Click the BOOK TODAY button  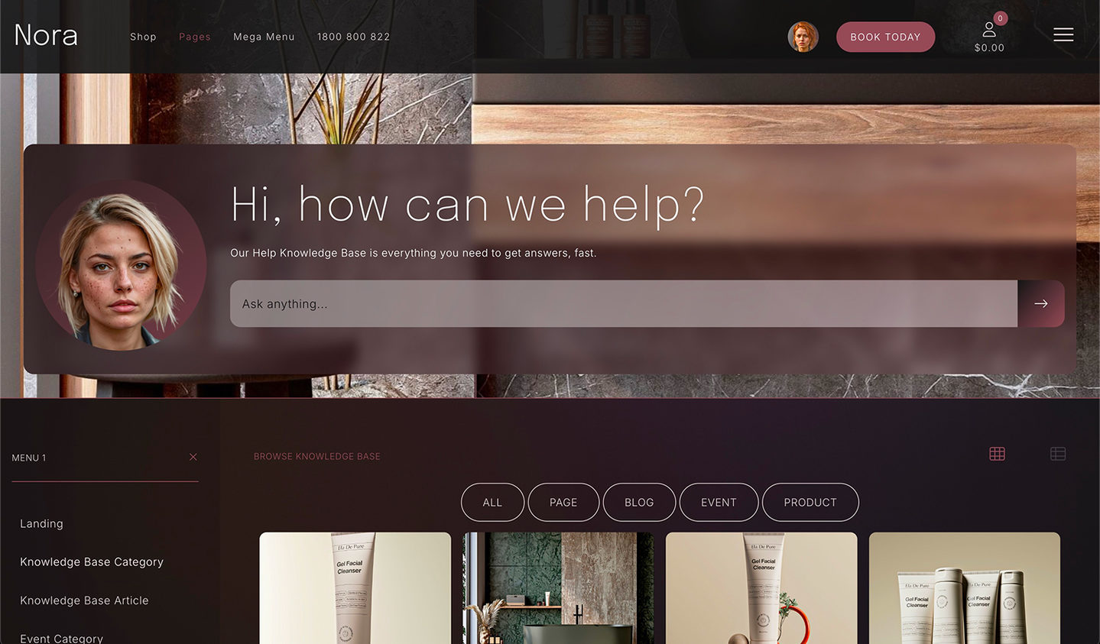point(885,37)
